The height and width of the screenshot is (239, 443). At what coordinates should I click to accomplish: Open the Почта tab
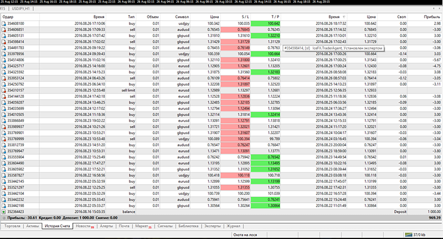tap(124, 226)
